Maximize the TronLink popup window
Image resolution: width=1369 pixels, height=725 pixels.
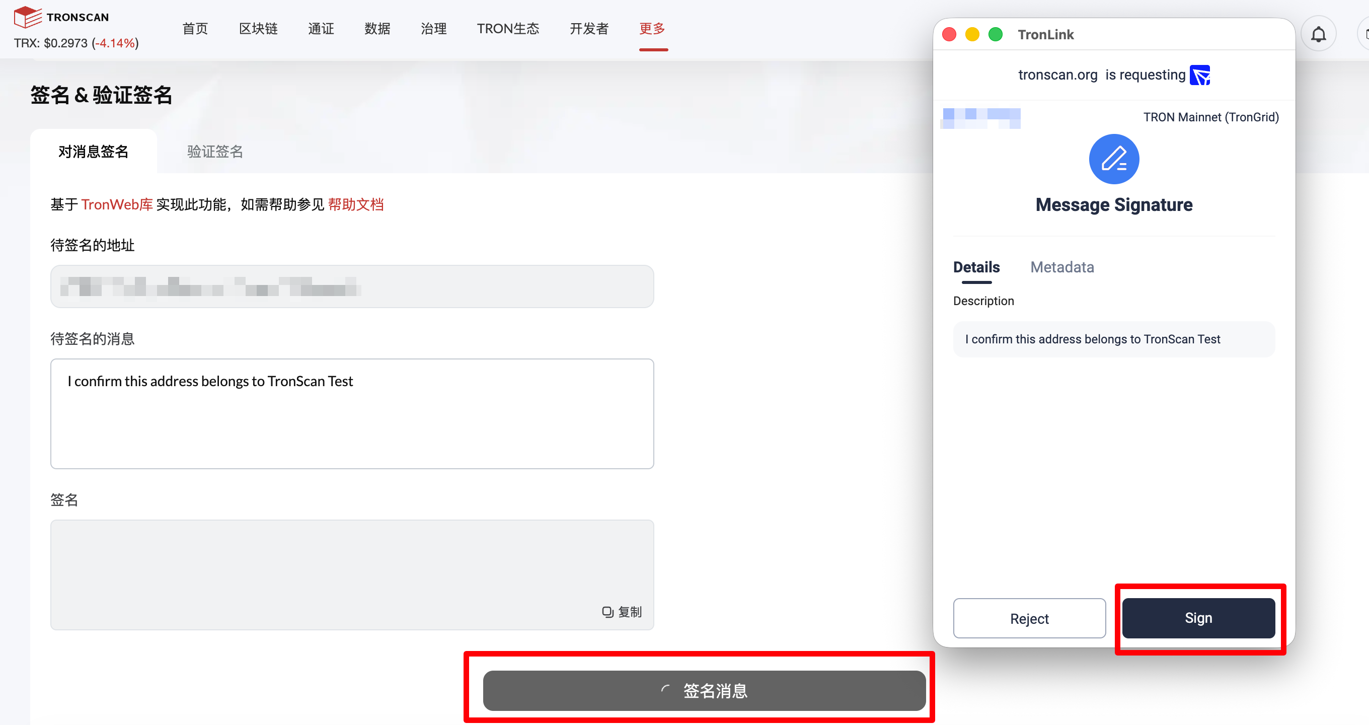tap(996, 35)
